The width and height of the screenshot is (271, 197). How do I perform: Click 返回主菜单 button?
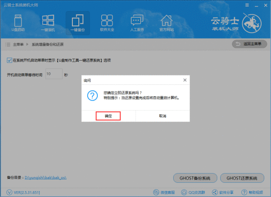pyautogui.click(x=249, y=44)
